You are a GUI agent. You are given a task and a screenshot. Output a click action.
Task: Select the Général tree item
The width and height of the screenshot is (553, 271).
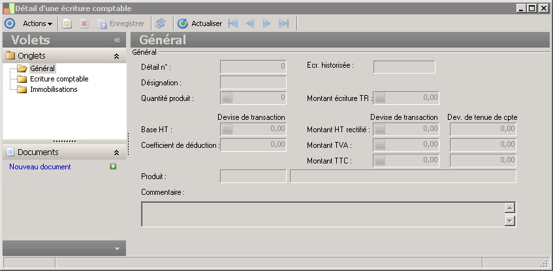[x=42, y=68]
